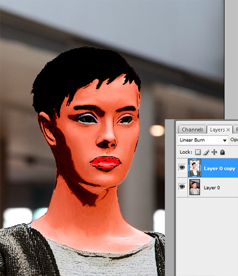The width and height of the screenshot is (238, 276).
Task: Click the lock transparent pixels icon
Action: coord(198,152)
